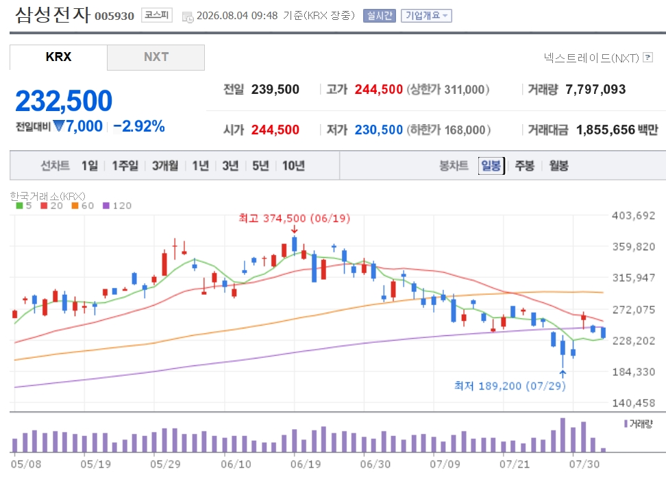666x484 pixels.
Task: Show the 3개월 line chart
Action: [165, 165]
